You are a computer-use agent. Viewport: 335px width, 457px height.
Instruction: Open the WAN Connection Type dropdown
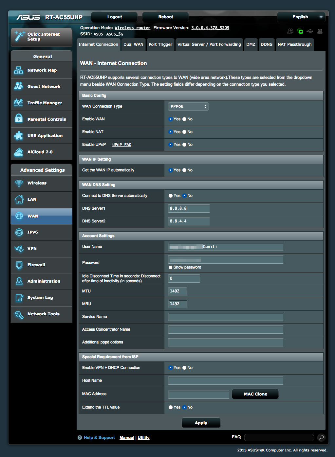(188, 106)
